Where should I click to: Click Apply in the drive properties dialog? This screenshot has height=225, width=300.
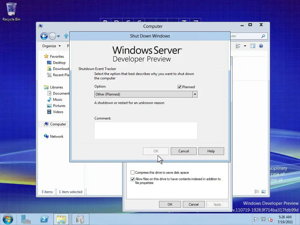[217, 204]
